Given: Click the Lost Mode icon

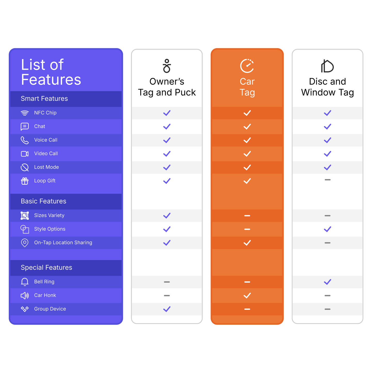Looking at the screenshot, I should coord(25,168).
